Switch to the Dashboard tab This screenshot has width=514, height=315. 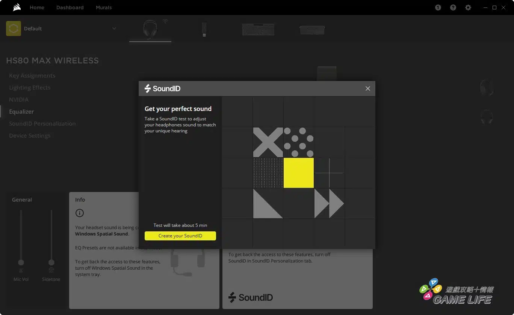tap(70, 7)
